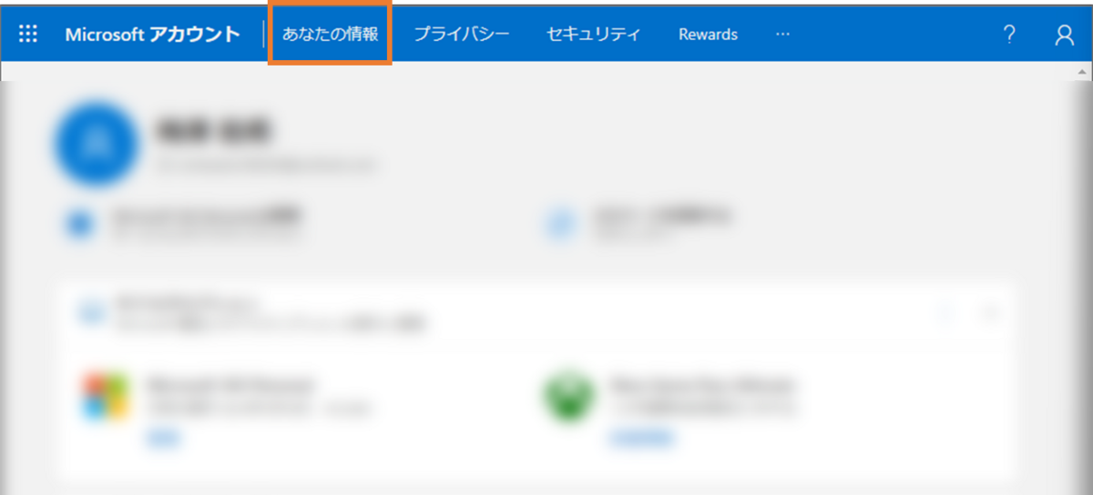Open the app launcher grid icon

pyautogui.click(x=28, y=35)
